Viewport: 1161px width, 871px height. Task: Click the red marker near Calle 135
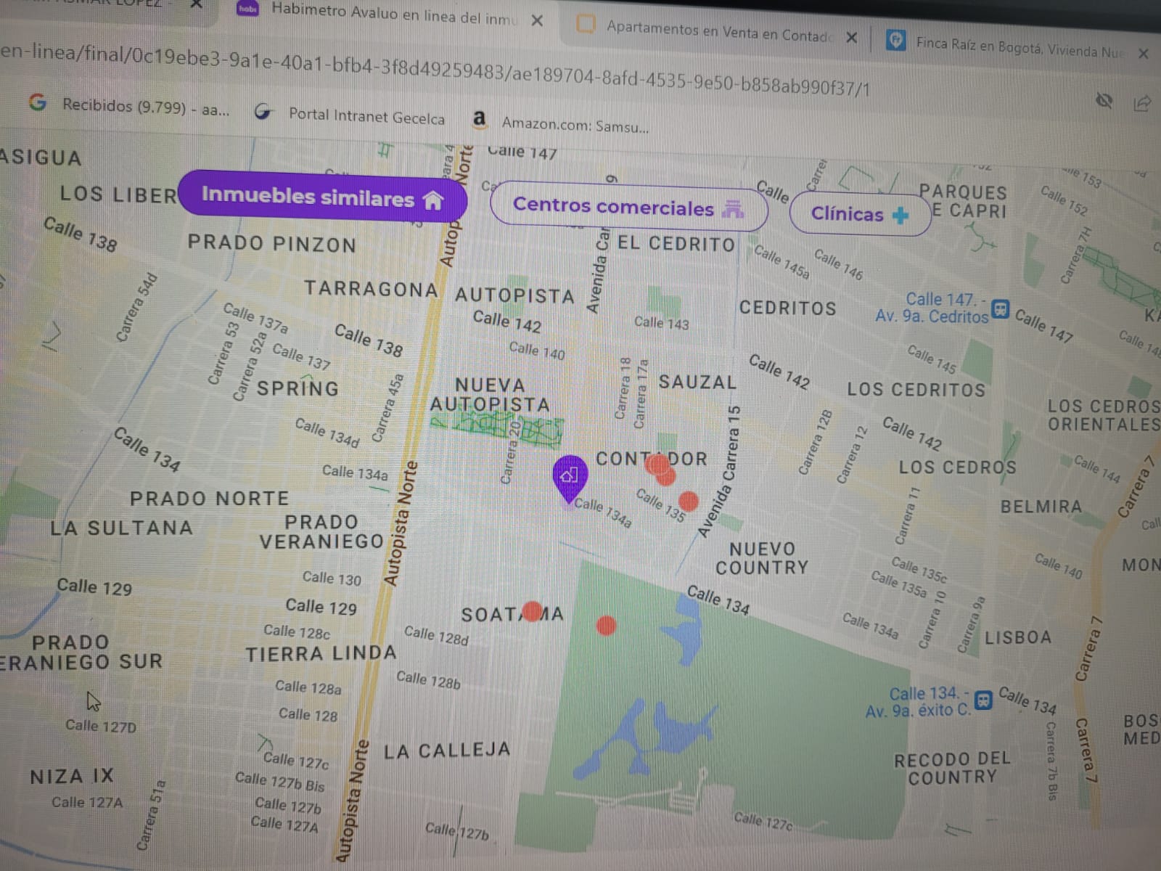tap(689, 501)
